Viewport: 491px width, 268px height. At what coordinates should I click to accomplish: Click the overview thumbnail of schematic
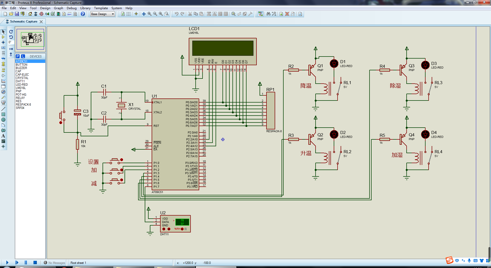[30, 39]
